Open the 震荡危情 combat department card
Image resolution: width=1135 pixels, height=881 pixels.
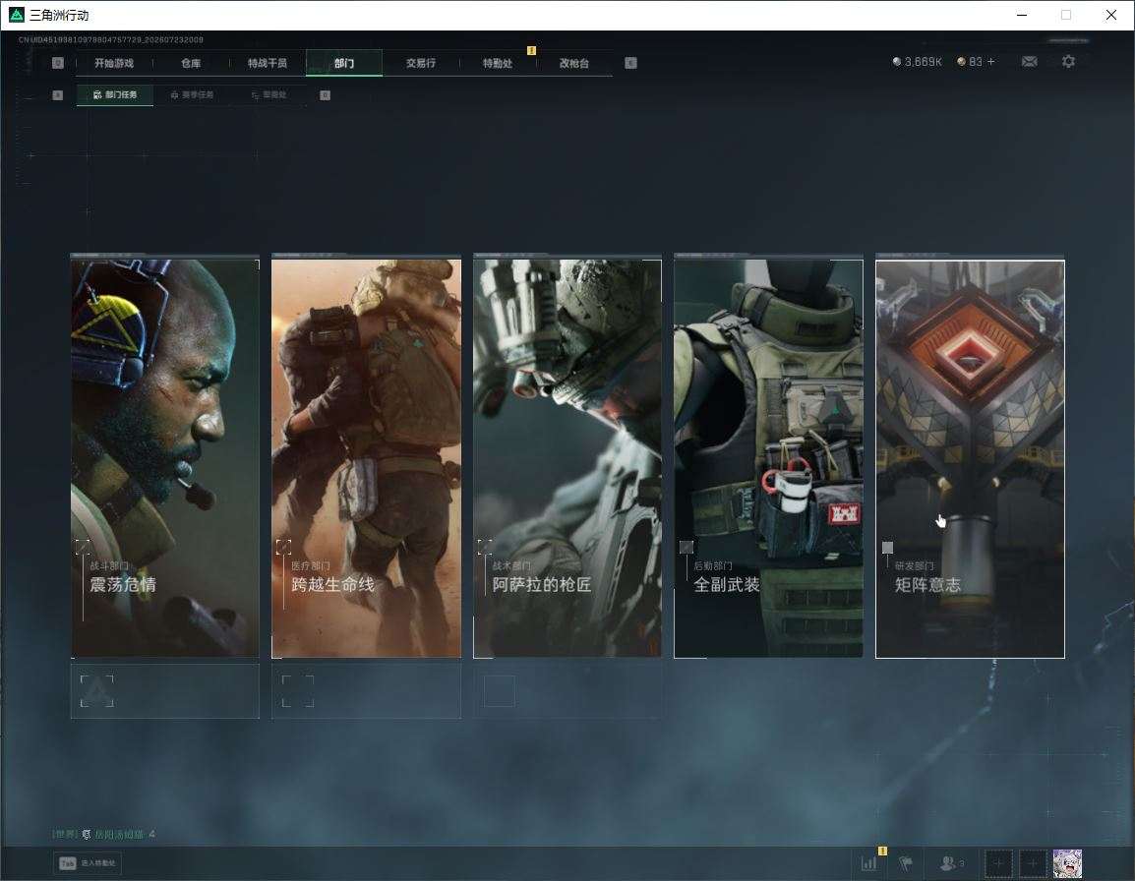pos(164,457)
